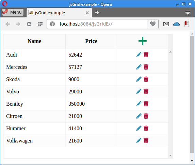Open the tab menu dropdown at right
Image resolution: width=195 pixels, height=165 pixels.
(188, 13)
